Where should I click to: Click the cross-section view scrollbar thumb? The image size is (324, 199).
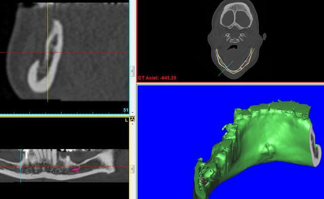(x=132, y=71)
